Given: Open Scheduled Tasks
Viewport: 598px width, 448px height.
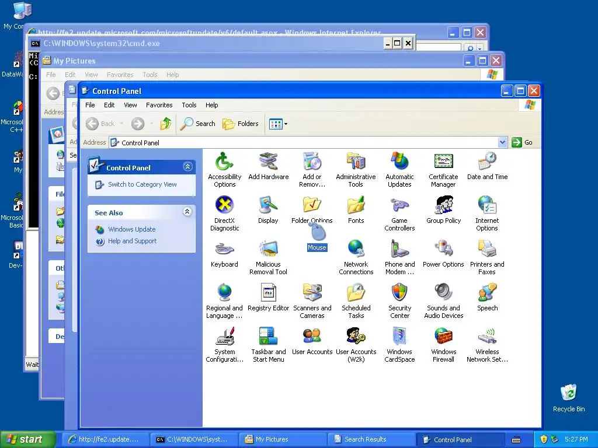Looking at the screenshot, I should pyautogui.click(x=356, y=301).
